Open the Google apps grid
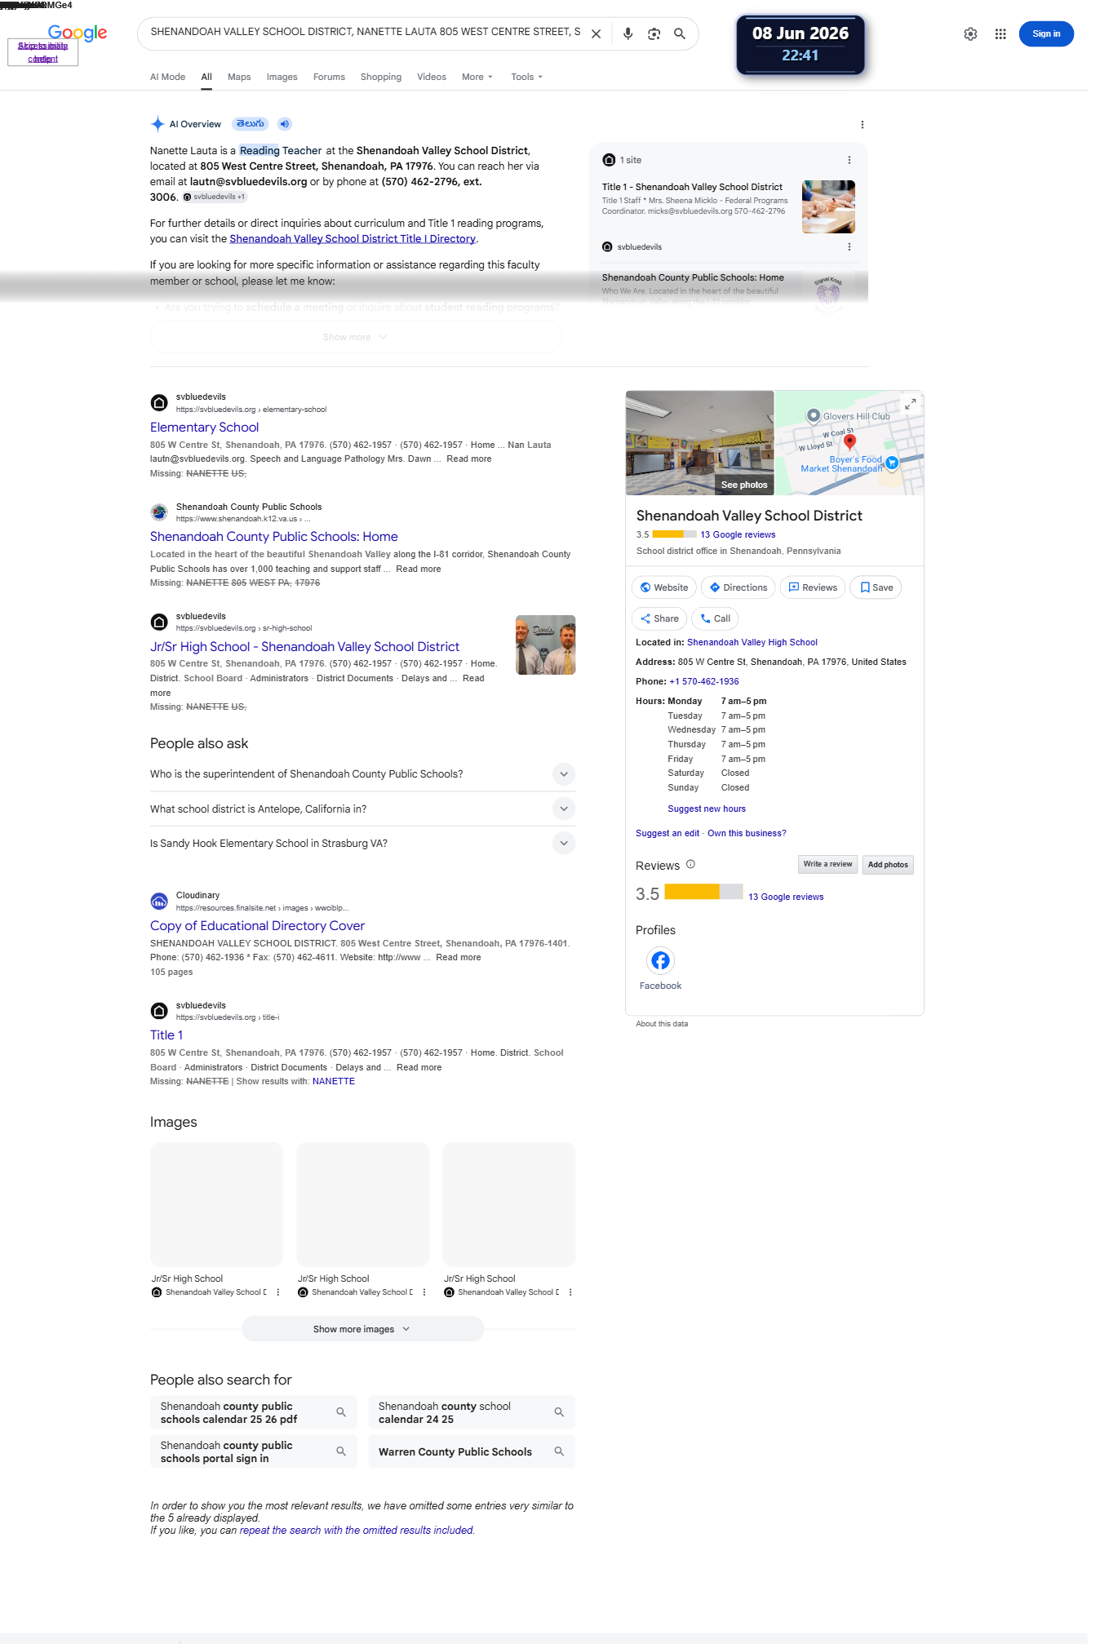Image resolution: width=1100 pixels, height=1644 pixels. point(1000,34)
